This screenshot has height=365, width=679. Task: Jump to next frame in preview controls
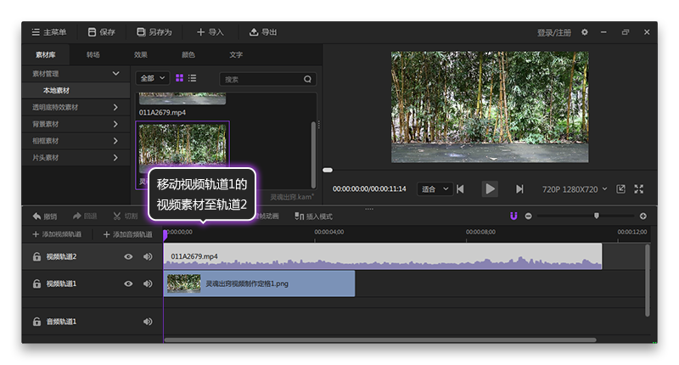[x=519, y=188]
